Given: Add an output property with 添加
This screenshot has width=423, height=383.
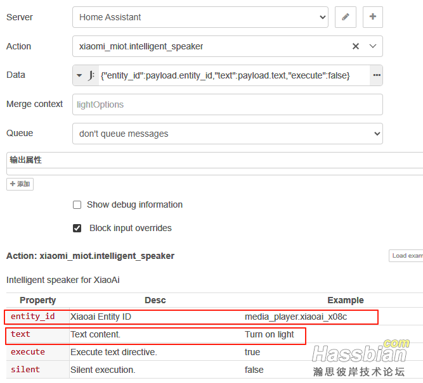Looking at the screenshot, I should click(x=20, y=184).
